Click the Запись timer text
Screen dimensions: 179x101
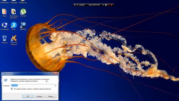[x=94, y=5]
